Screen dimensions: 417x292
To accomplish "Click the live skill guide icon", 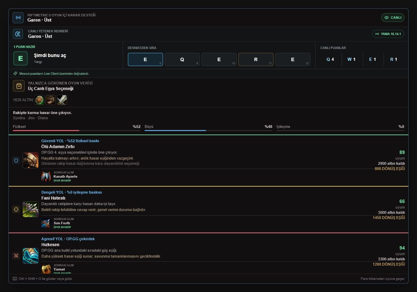I will pos(18,34).
